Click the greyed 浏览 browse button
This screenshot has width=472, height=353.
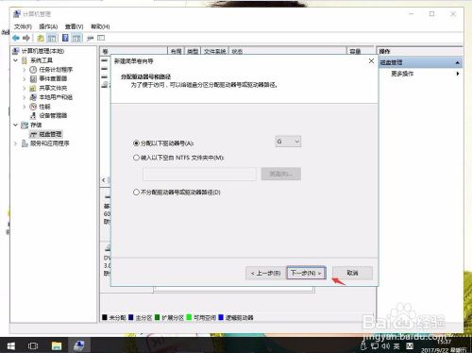280,174
